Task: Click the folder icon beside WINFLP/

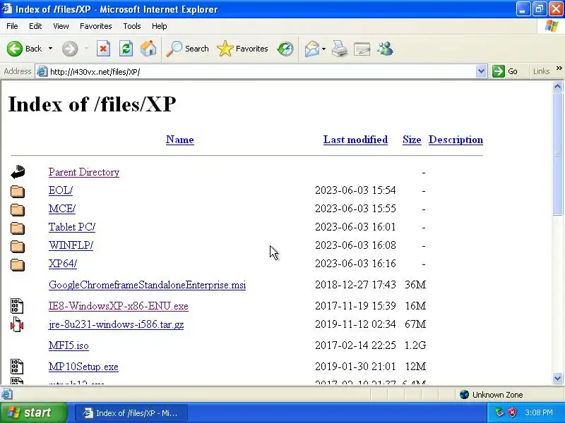Action: [x=17, y=246]
